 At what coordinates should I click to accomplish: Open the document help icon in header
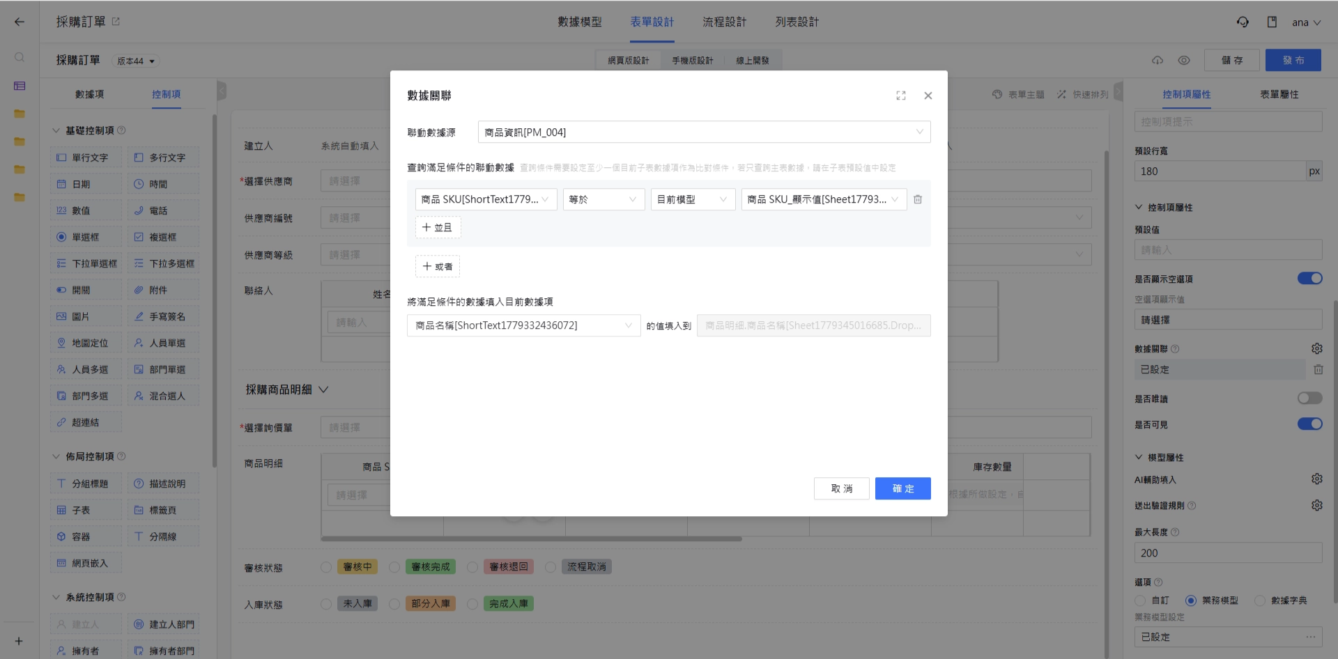click(x=1272, y=22)
